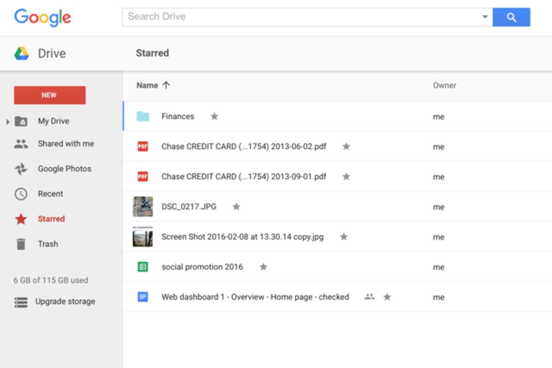Toggle star on Chase 2013-09-01.pdf

(347, 177)
